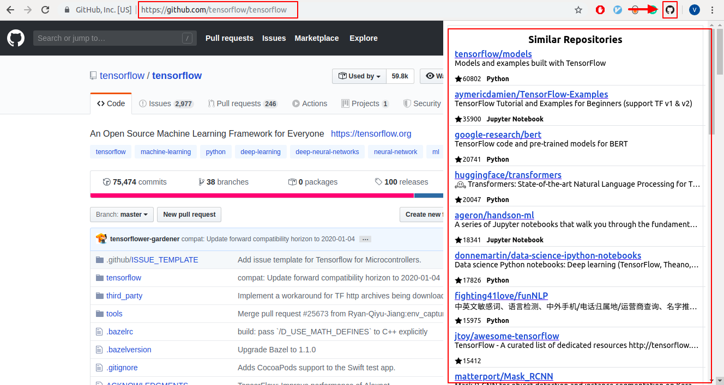Viewport: 724px width, 385px height.
Task: Click the New pull request button
Action: point(189,215)
